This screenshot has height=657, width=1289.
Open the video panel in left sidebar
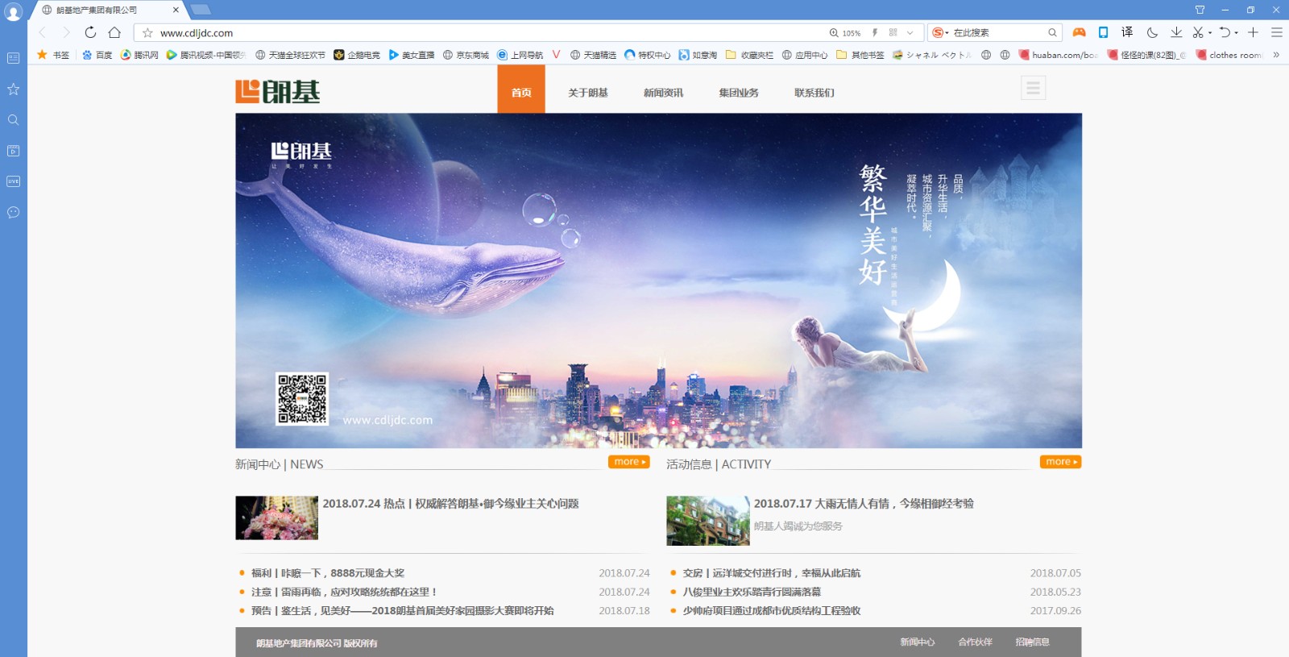point(13,151)
